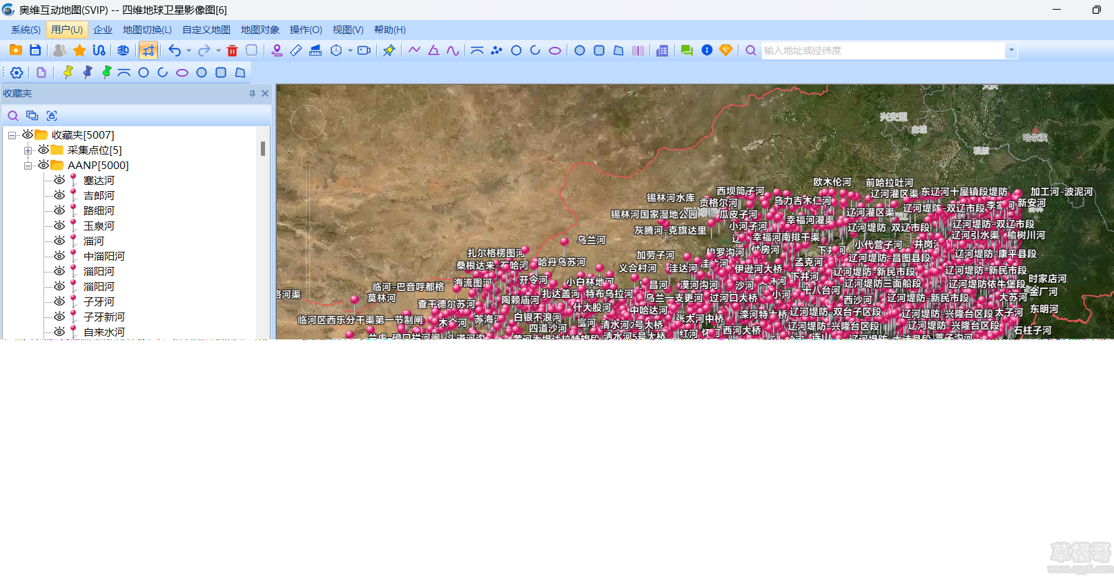This screenshot has height=576, width=1114.
Task: Pin the 收藏夹 panel with pushpin button
Action: click(252, 93)
